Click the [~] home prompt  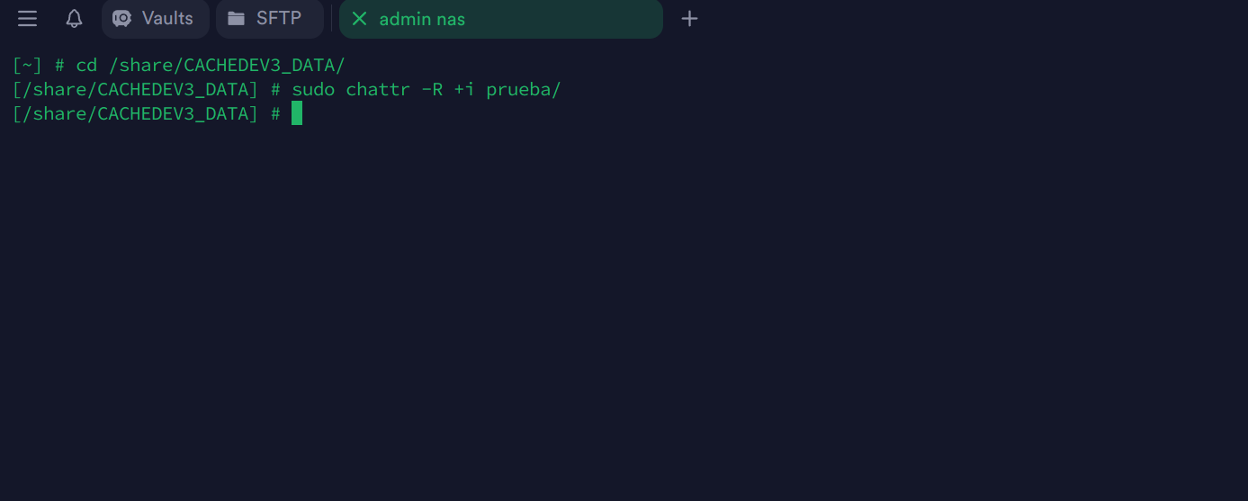(27, 66)
